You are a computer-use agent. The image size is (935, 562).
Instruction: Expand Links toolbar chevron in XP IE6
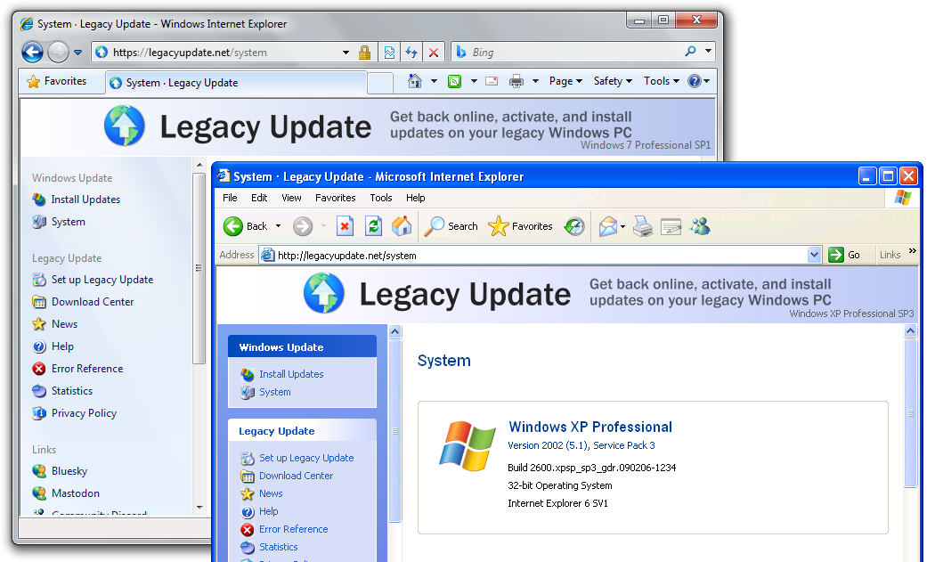(x=913, y=251)
